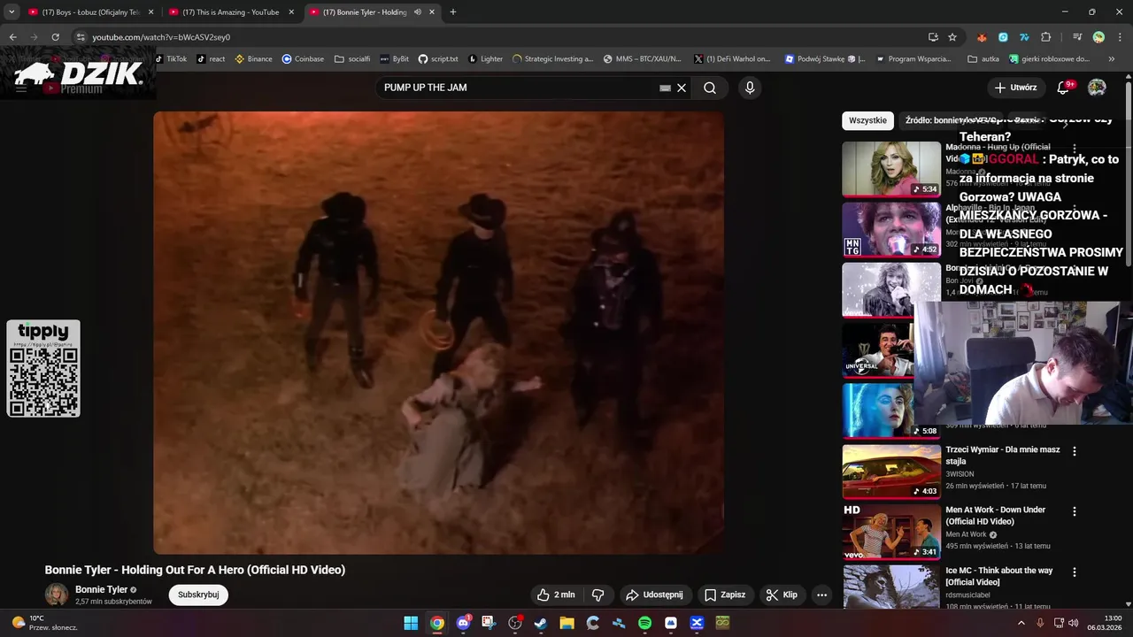Click the Utwórz create button
1133x637 pixels.
[x=1015, y=88]
